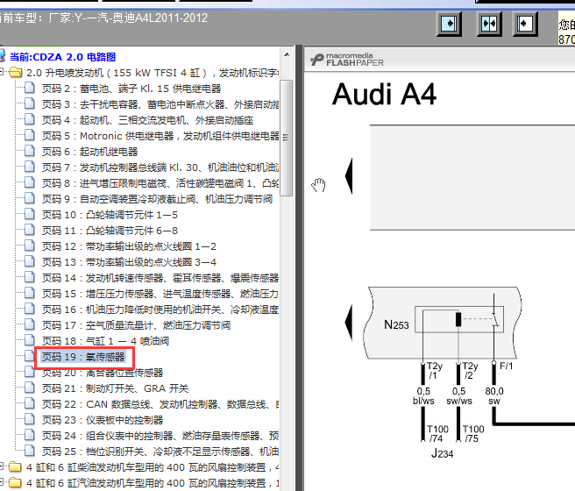Click the expand-left-panel arrow button
The image size is (575, 491).
525,24
